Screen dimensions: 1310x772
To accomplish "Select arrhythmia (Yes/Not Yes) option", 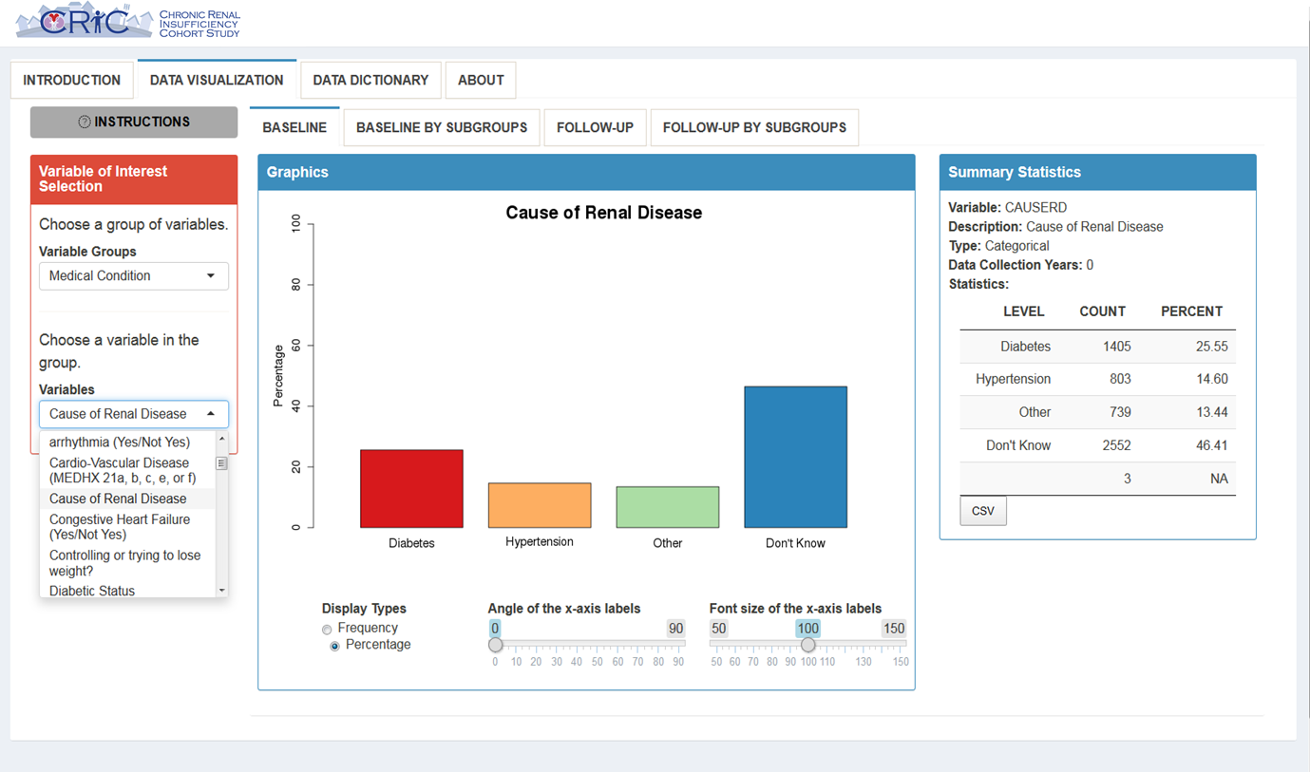I will click(120, 442).
